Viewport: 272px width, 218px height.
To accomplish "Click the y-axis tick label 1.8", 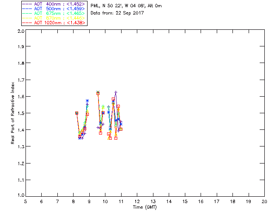I will [x=21, y=63].
